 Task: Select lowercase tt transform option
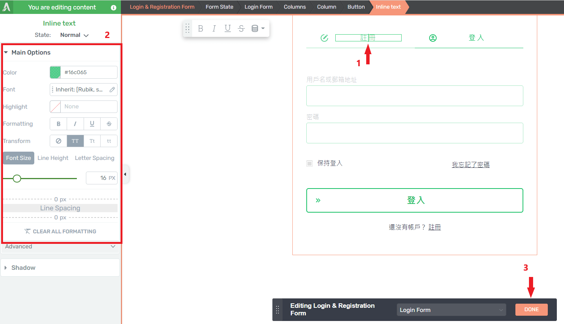pyautogui.click(x=109, y=141)
